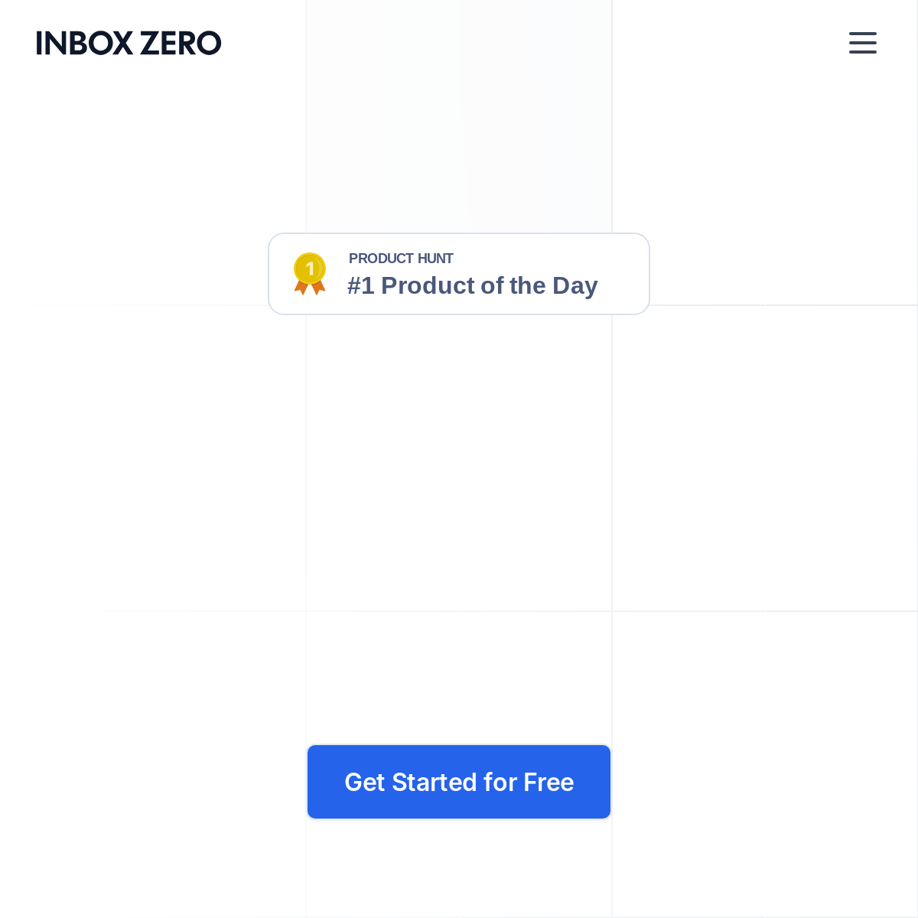The height and width of the screenshot is (918, 918).
Task: Click the word 'INBOX' in the header logo
Action: click(x=85, y=44)
